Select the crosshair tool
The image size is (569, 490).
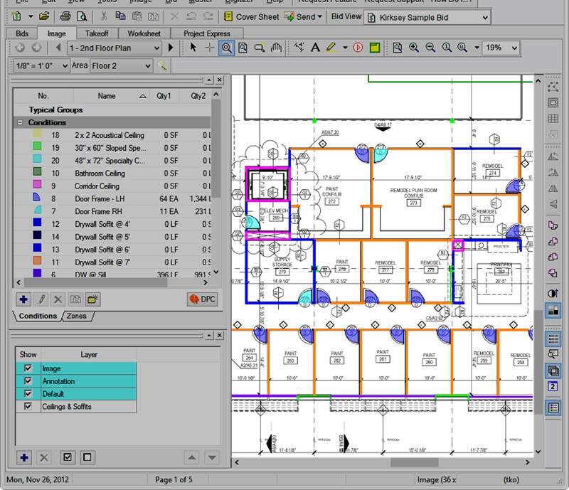coord(209,48)
